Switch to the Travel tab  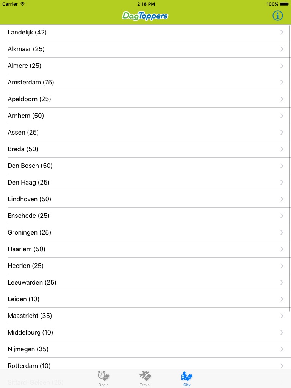145,379
